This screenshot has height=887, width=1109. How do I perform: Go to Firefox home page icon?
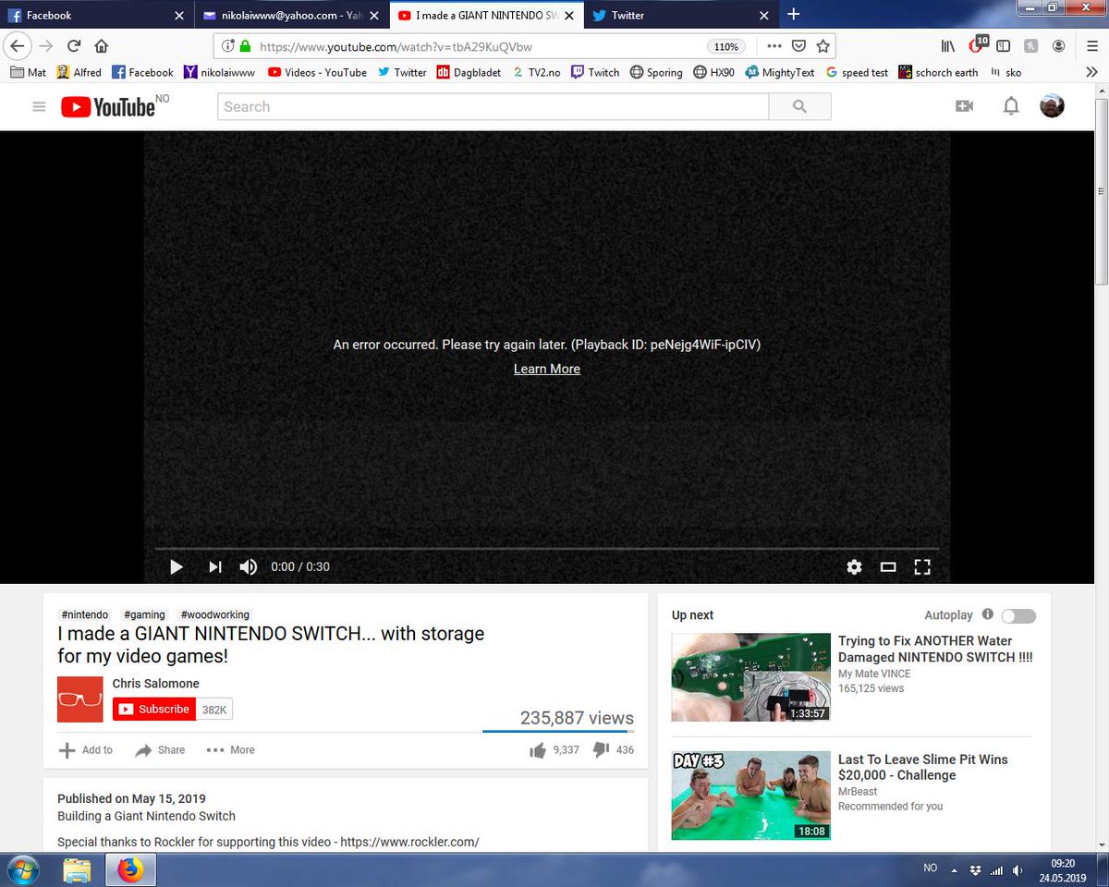point(102,46)
